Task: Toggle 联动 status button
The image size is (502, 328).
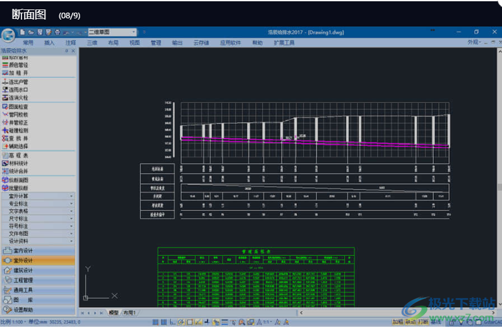Action: pyautogui.click(x=410, y=322)
